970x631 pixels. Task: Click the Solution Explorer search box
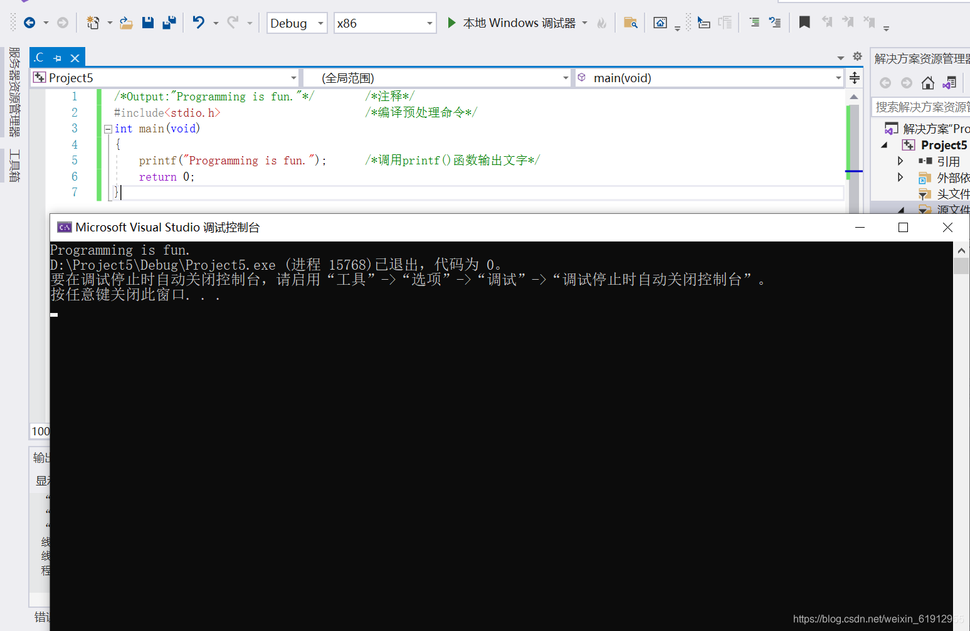click(x=921, y=107)
